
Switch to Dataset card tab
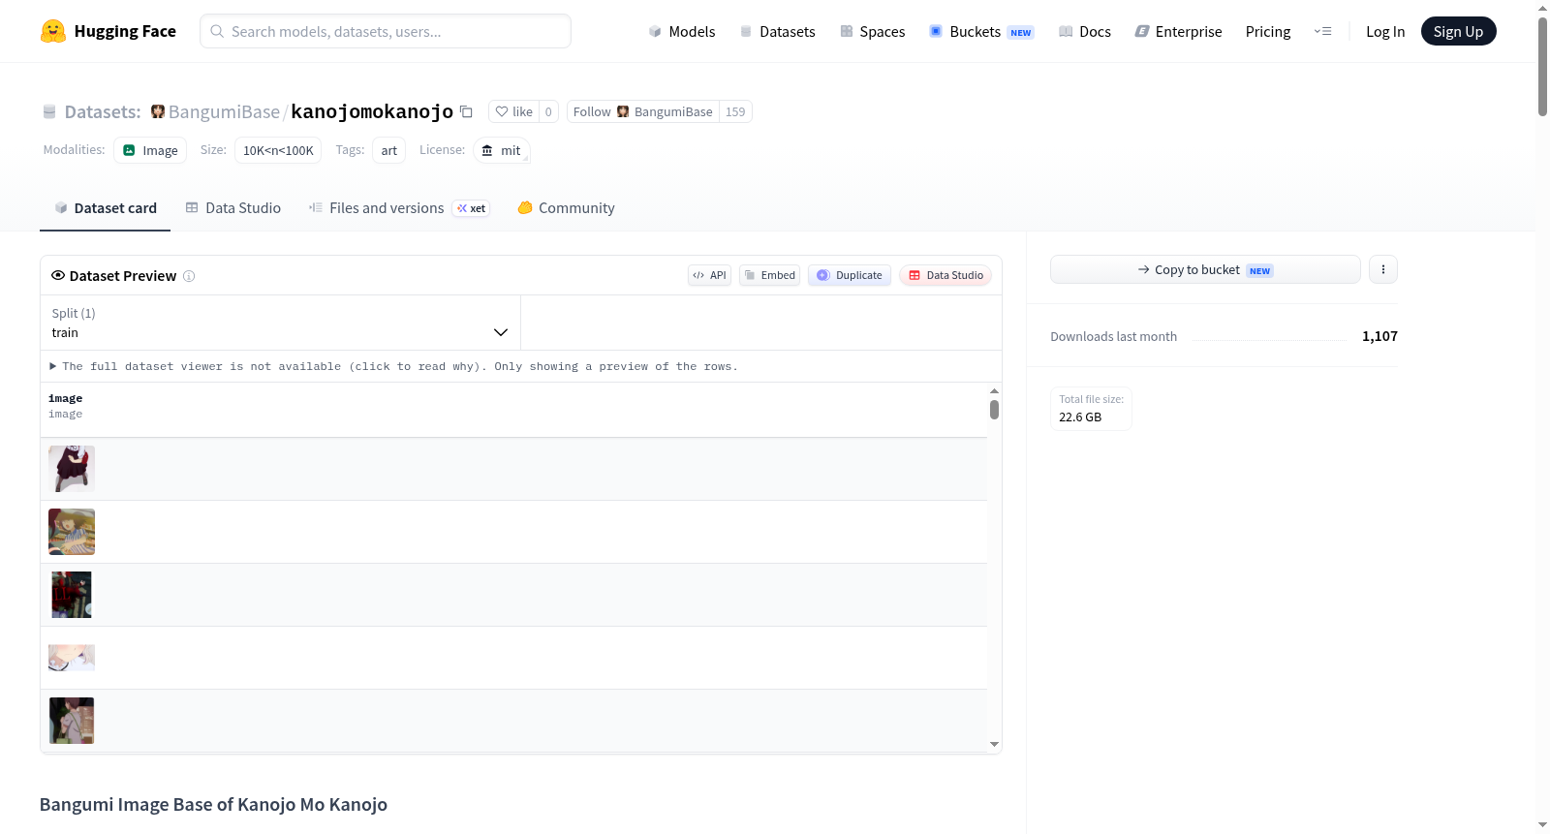coord(105,208)
